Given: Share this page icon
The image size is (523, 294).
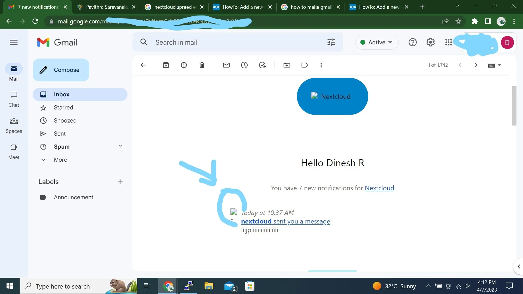Looking at the screenshot, I should 445,21.
